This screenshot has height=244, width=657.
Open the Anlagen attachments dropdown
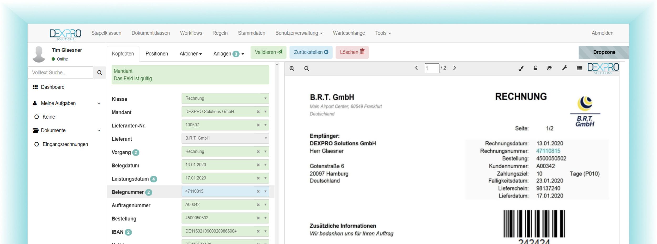pos(229,54)
